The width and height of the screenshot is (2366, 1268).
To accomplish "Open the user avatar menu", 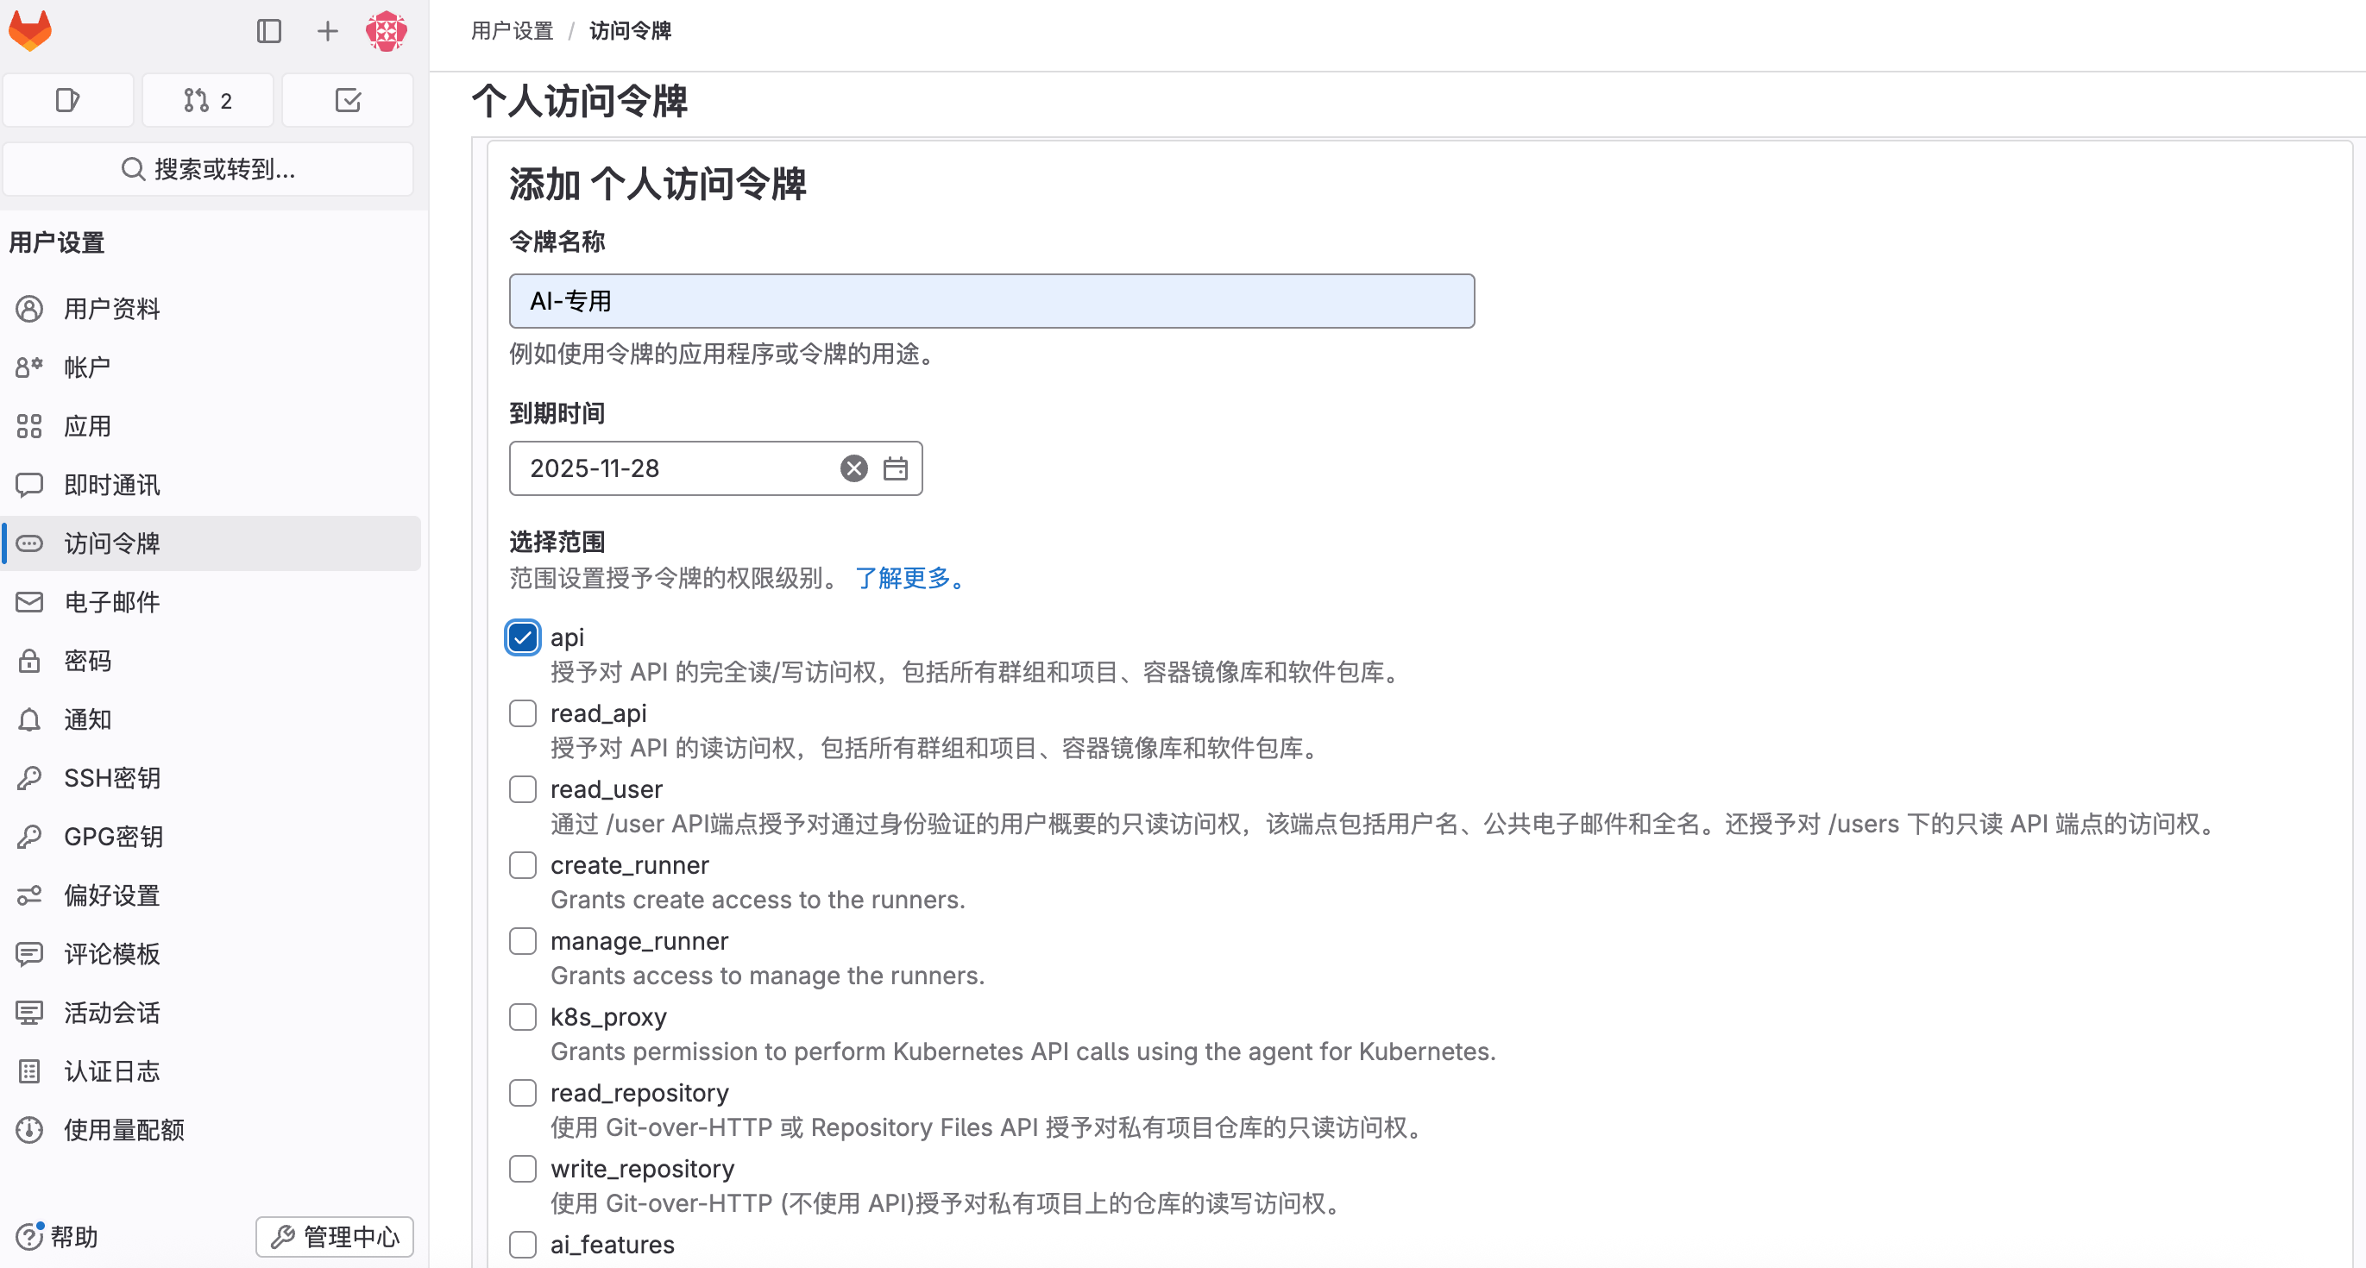I will pos(386,31).
